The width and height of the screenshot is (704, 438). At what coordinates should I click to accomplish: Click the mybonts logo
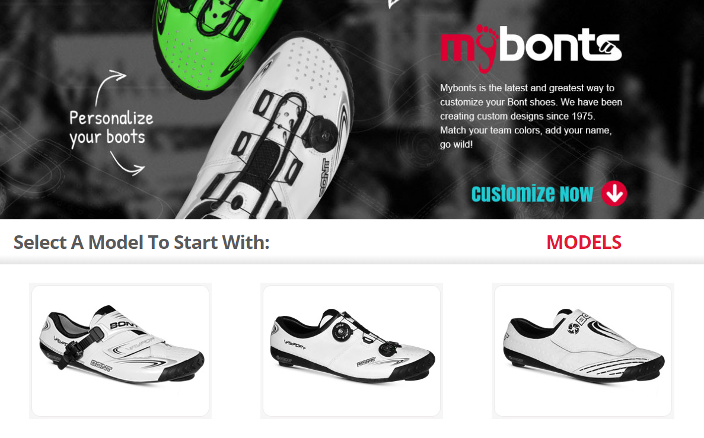pyautogui.click(x=531, y=49)
